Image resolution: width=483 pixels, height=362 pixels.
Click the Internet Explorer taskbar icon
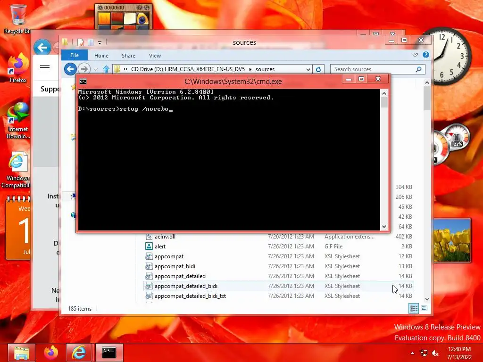click(x=79, y=353)
